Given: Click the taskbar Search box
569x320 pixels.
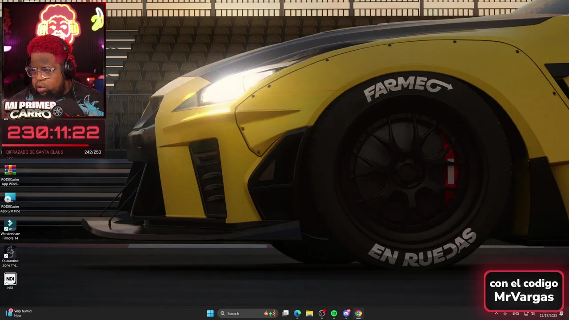Looking at the screenshot, I should [x=248, y=313].
